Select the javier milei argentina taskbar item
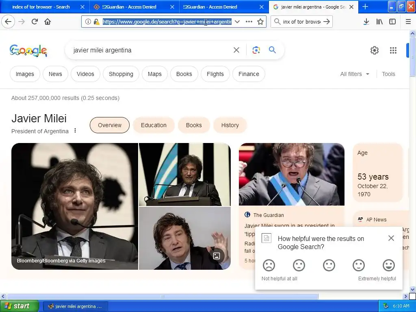The image size is (416, 312). pos(75,306)
